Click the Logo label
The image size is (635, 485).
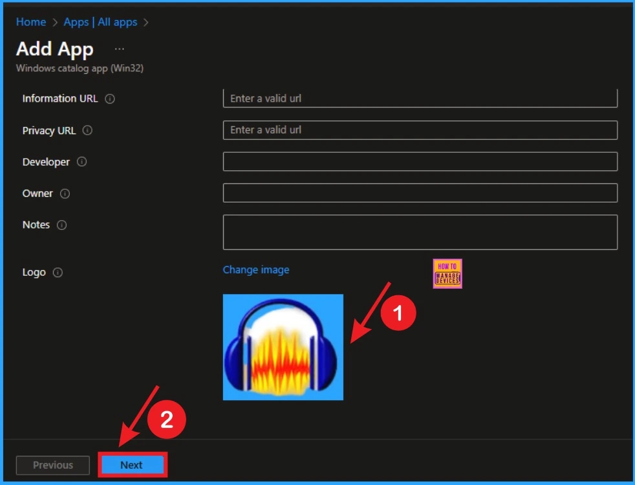point(34,273)
